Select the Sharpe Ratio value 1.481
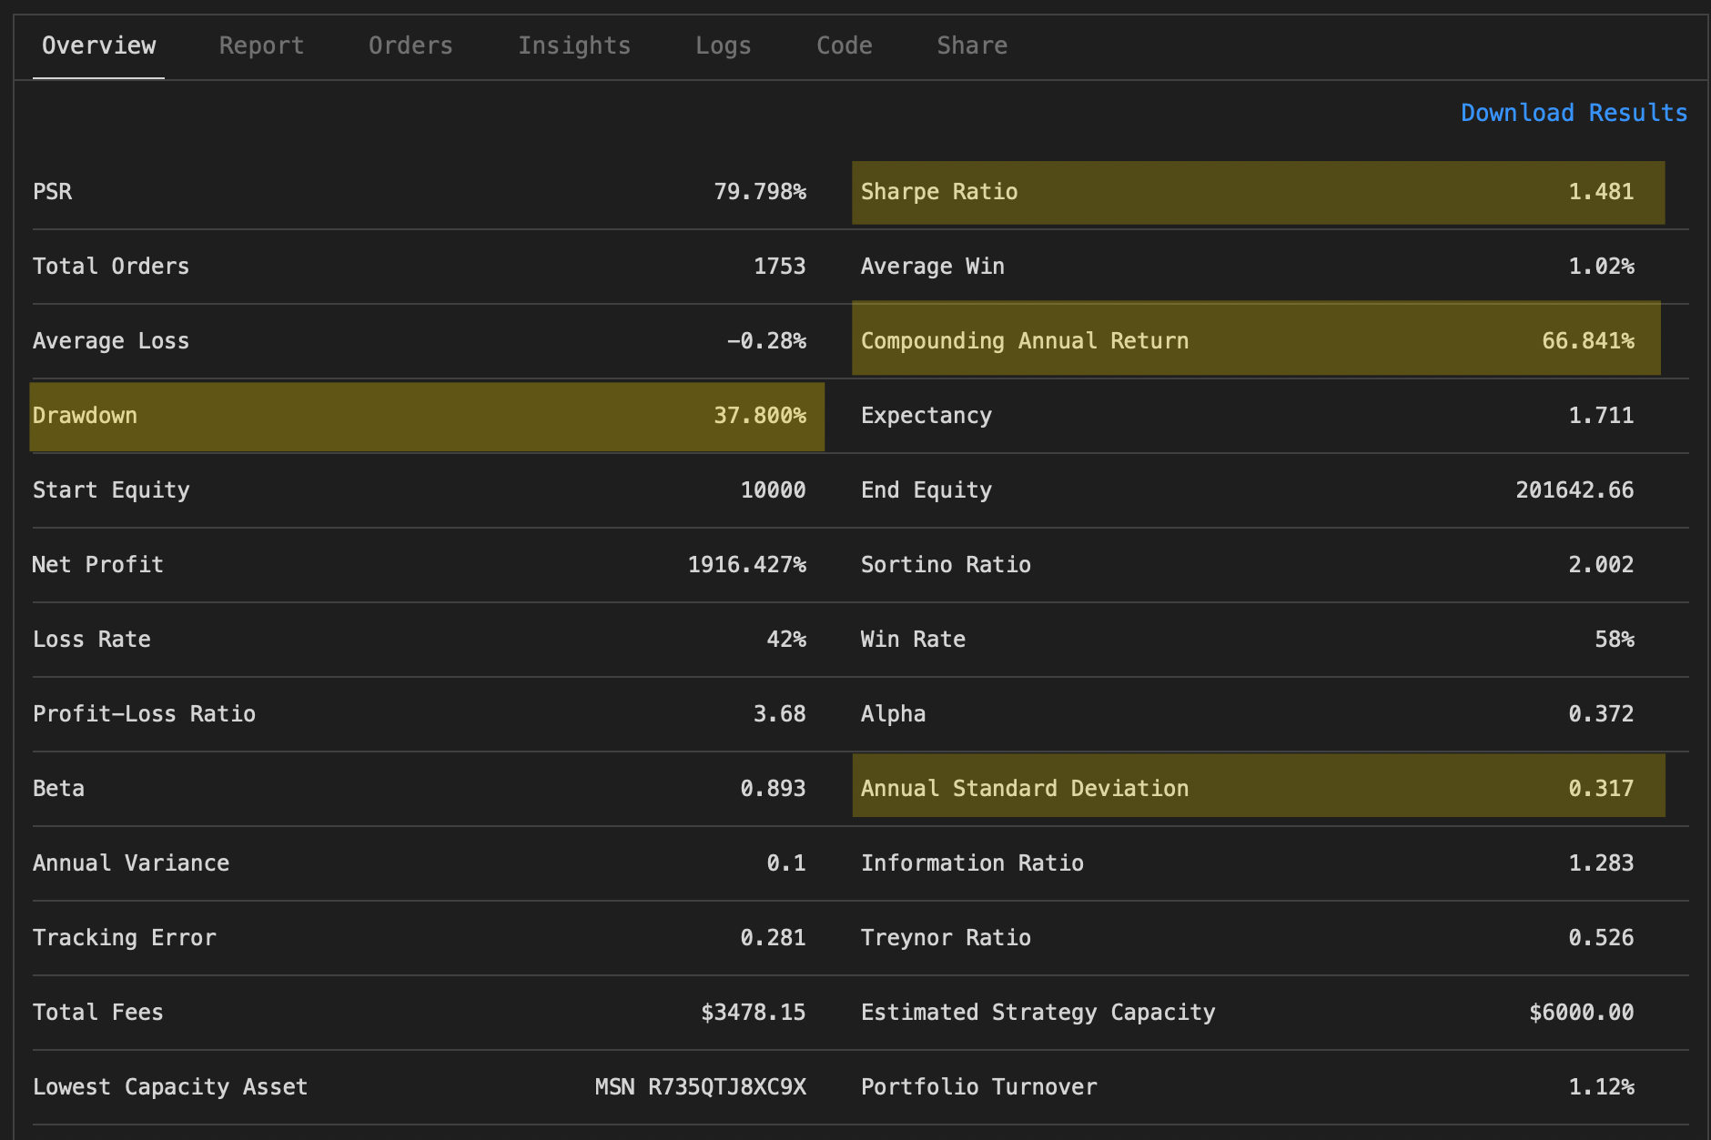1711x1140 pixels. click(1601, 192)
